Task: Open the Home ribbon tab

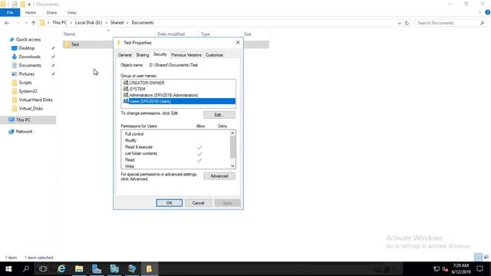Action: click(x=31, y=12)
